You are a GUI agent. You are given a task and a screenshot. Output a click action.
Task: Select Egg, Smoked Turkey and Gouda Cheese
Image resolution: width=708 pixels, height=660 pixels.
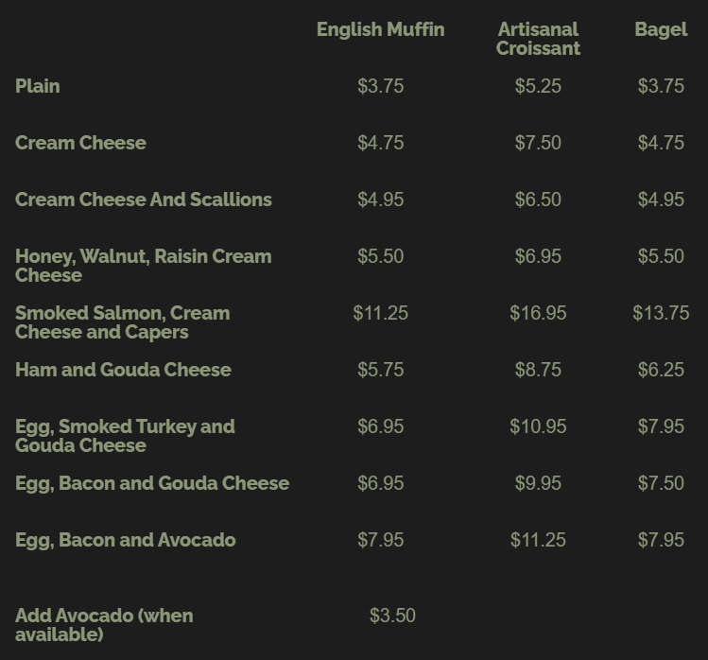click(x=125, y=436)
